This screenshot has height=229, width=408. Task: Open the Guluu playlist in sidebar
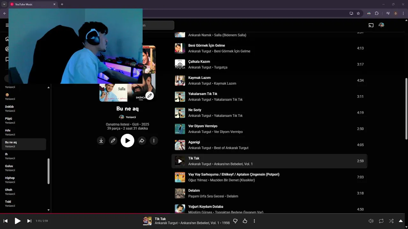coord(24,168)
